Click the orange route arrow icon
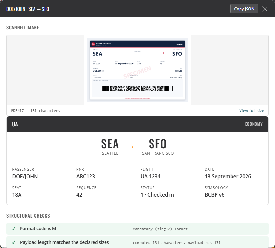The width and height of the screenshot is (275, 248). (x=131, y=147)
